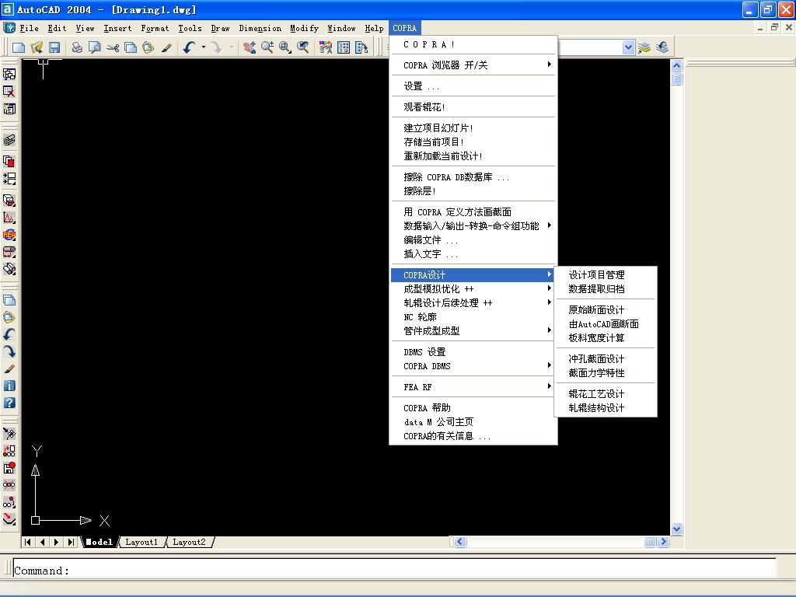
Task: Click the QNew drawing toolbar icon
Action: pyautogui.click(x=19, y=47)
